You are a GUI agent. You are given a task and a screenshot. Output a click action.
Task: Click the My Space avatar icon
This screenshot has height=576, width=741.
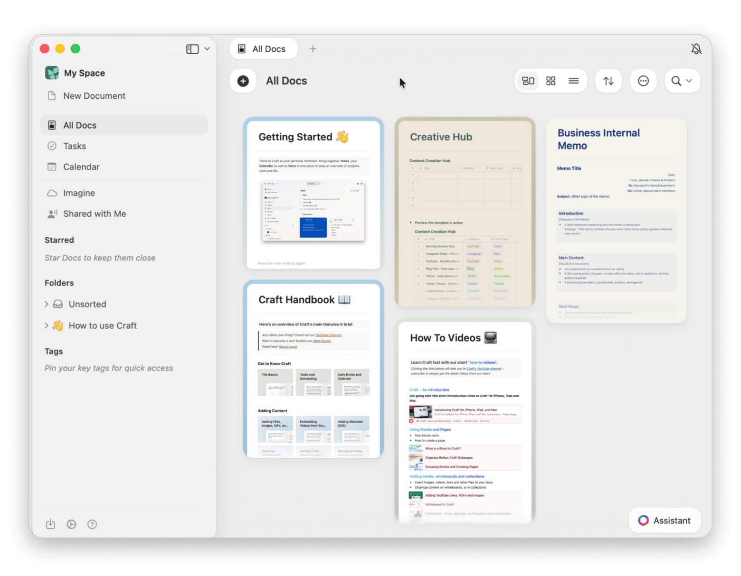(52, 73)
